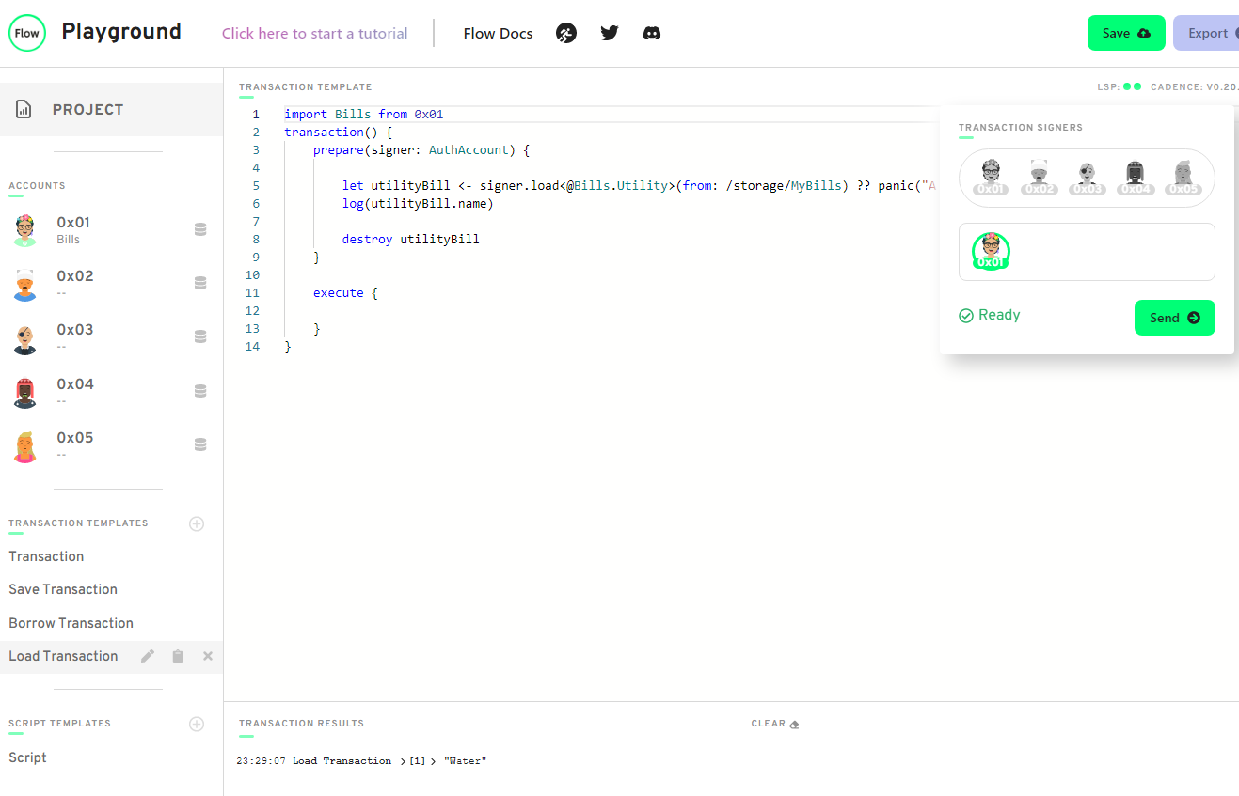The width and height of the screenshot is (1239, 796).
Task: Click here to start a tutorial link
Action: [315, 33]
